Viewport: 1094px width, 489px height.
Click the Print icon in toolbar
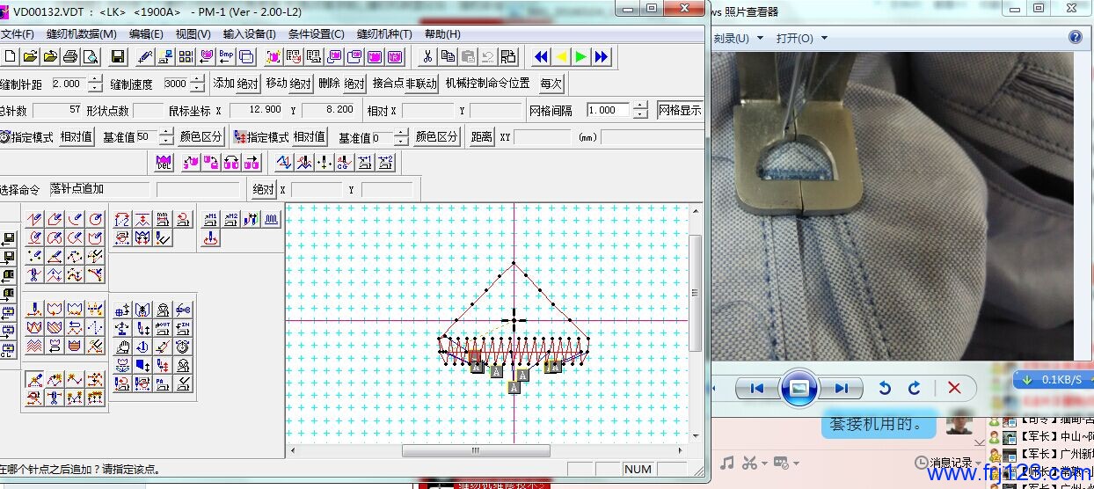coord(69,57)
